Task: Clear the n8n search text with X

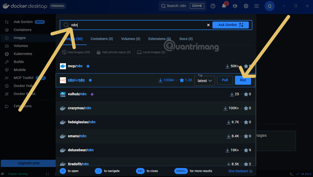Action: [x=208, y=25]
